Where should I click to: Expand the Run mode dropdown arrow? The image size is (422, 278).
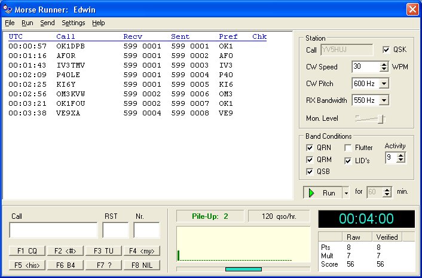[x=346, y=193]
